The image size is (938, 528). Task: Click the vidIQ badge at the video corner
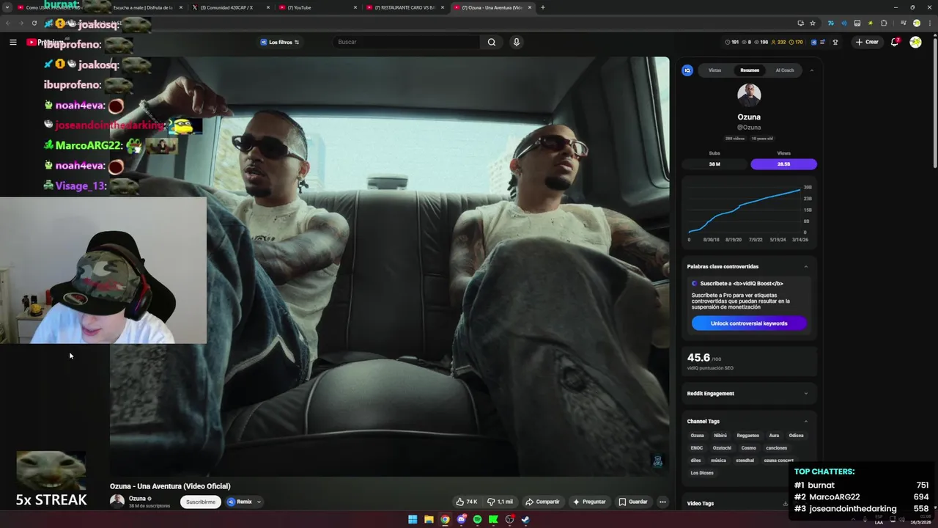coord(657,461)
